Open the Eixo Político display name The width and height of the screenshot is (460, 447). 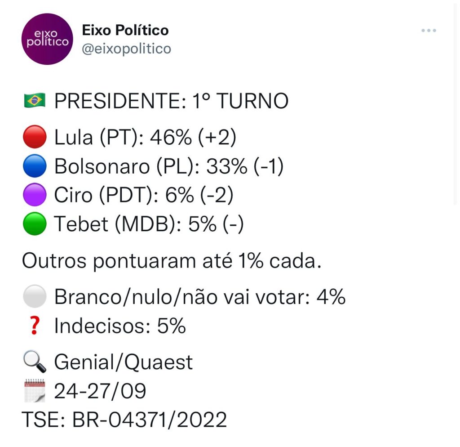pos(125,31)
